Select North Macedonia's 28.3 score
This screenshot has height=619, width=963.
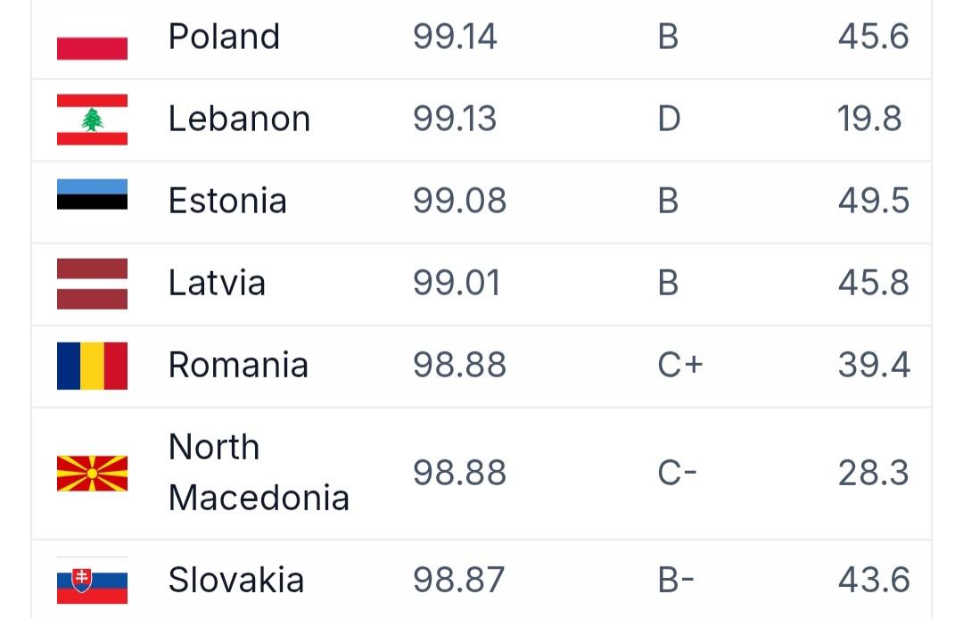[873, 474]
